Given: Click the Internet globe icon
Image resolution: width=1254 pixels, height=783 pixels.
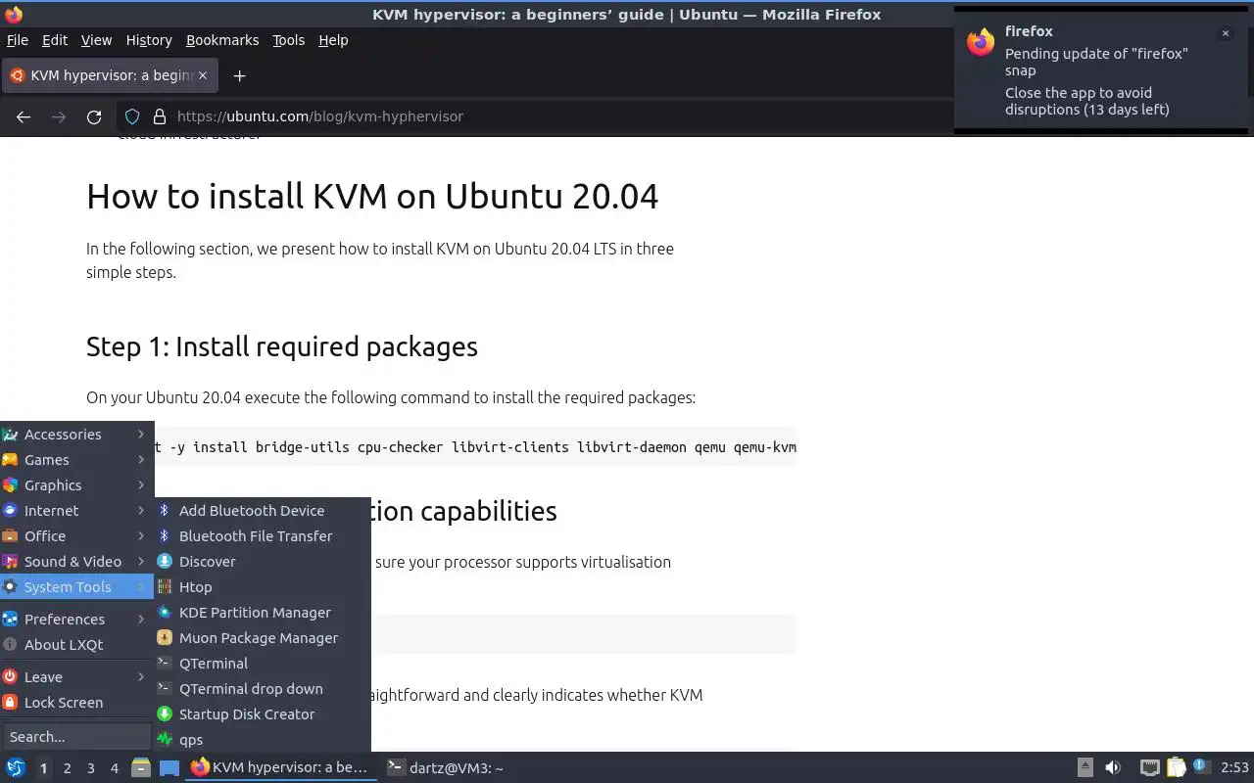Looking at the screenshot, I should [x=10, y=510].
